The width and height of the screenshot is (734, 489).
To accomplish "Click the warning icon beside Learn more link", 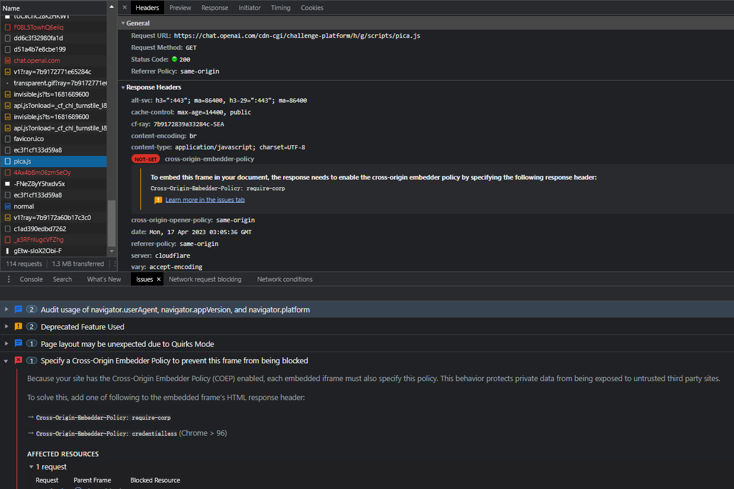I will coord(158,200).
